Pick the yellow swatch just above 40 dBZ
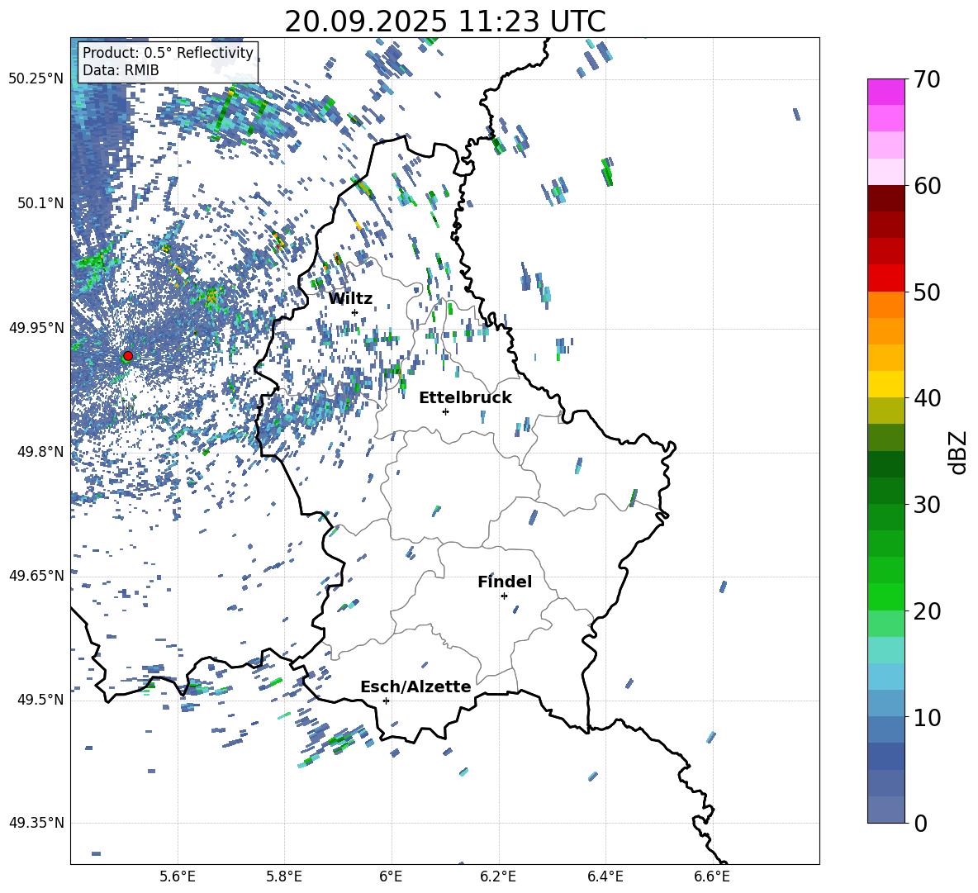This screenshot has width=978, height=893. pos(885,384)
